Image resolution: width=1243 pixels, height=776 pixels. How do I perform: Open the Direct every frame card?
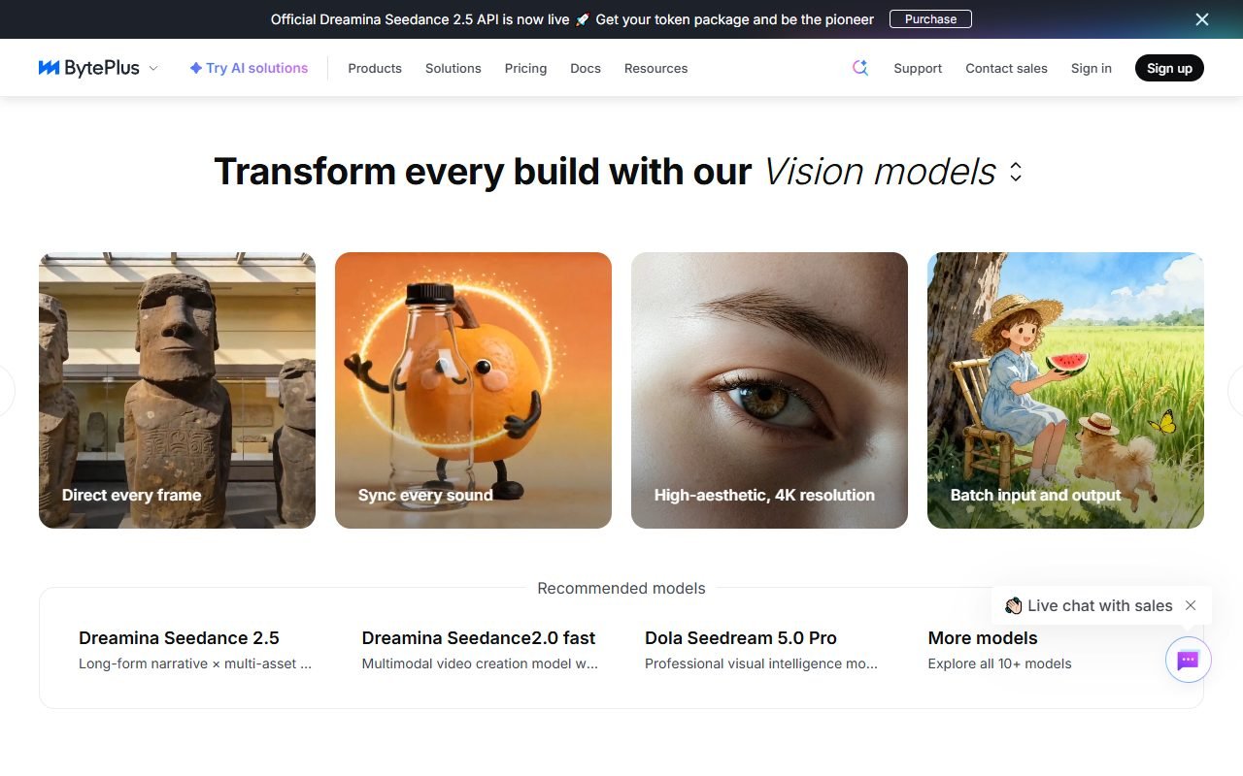click(x=177, y=390)
